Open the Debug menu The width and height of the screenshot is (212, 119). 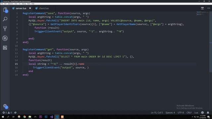(x=24, y=4)
